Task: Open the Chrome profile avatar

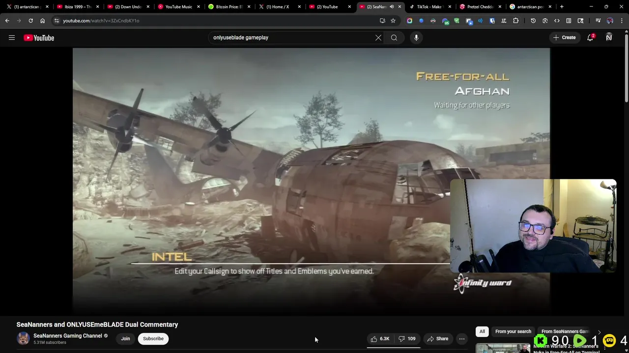Action: pos(610,21)
